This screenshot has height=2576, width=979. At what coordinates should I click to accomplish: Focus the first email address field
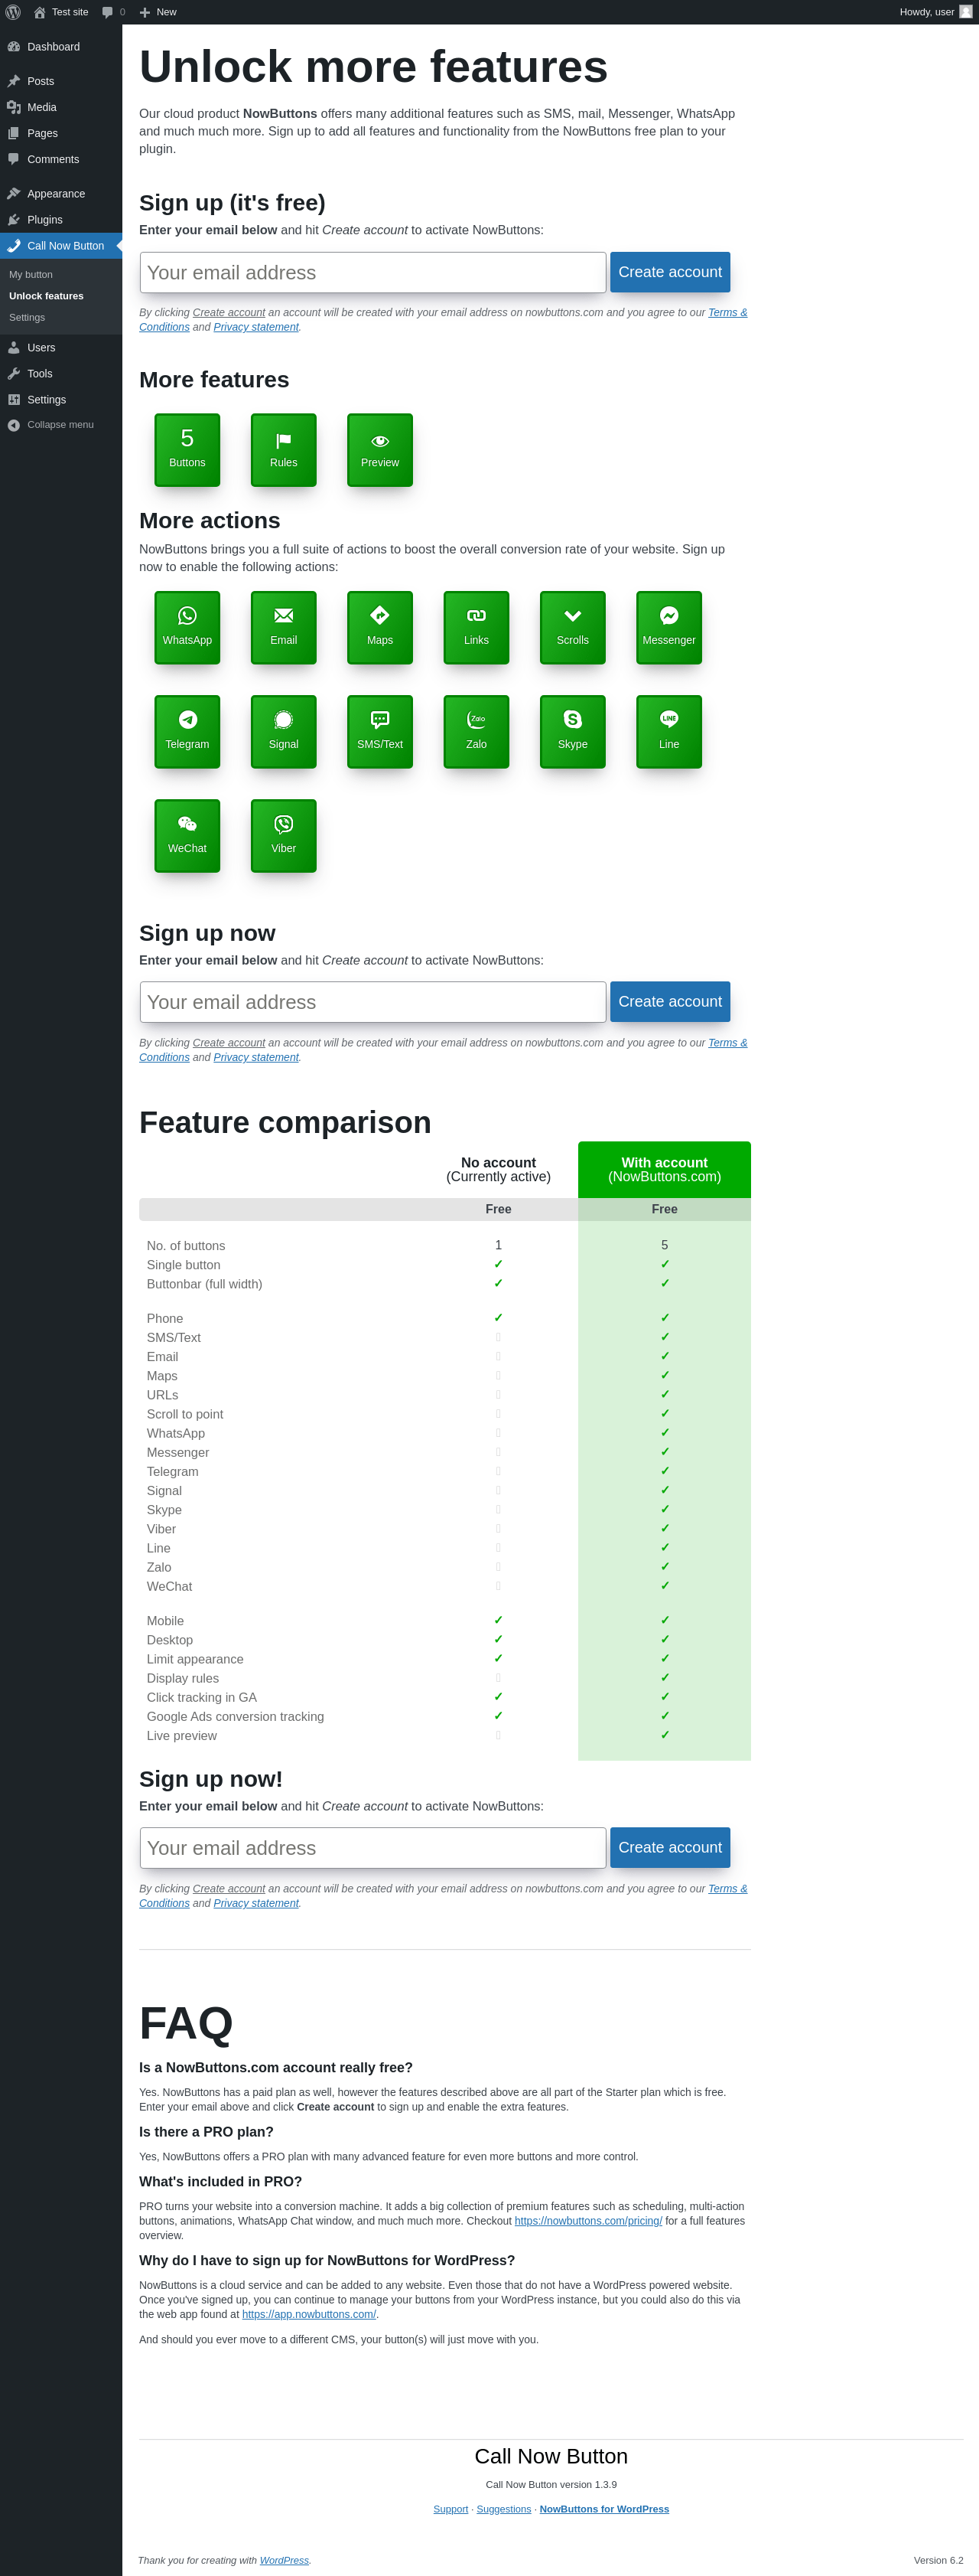(372, 273)
